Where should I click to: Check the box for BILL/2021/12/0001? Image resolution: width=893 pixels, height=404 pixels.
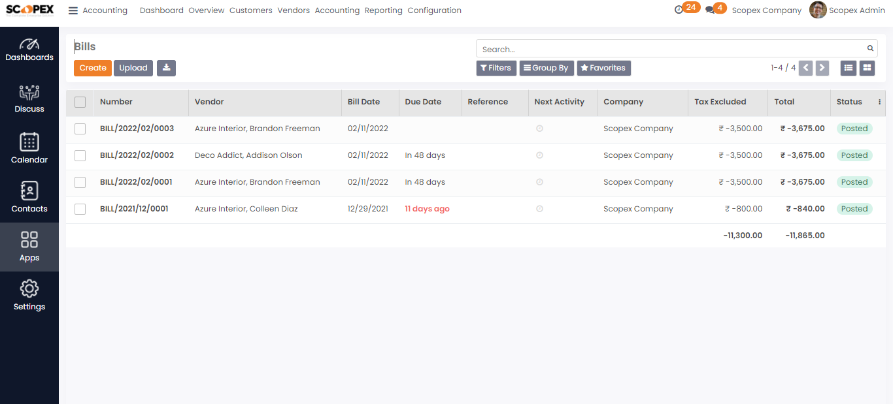point(80,209)
